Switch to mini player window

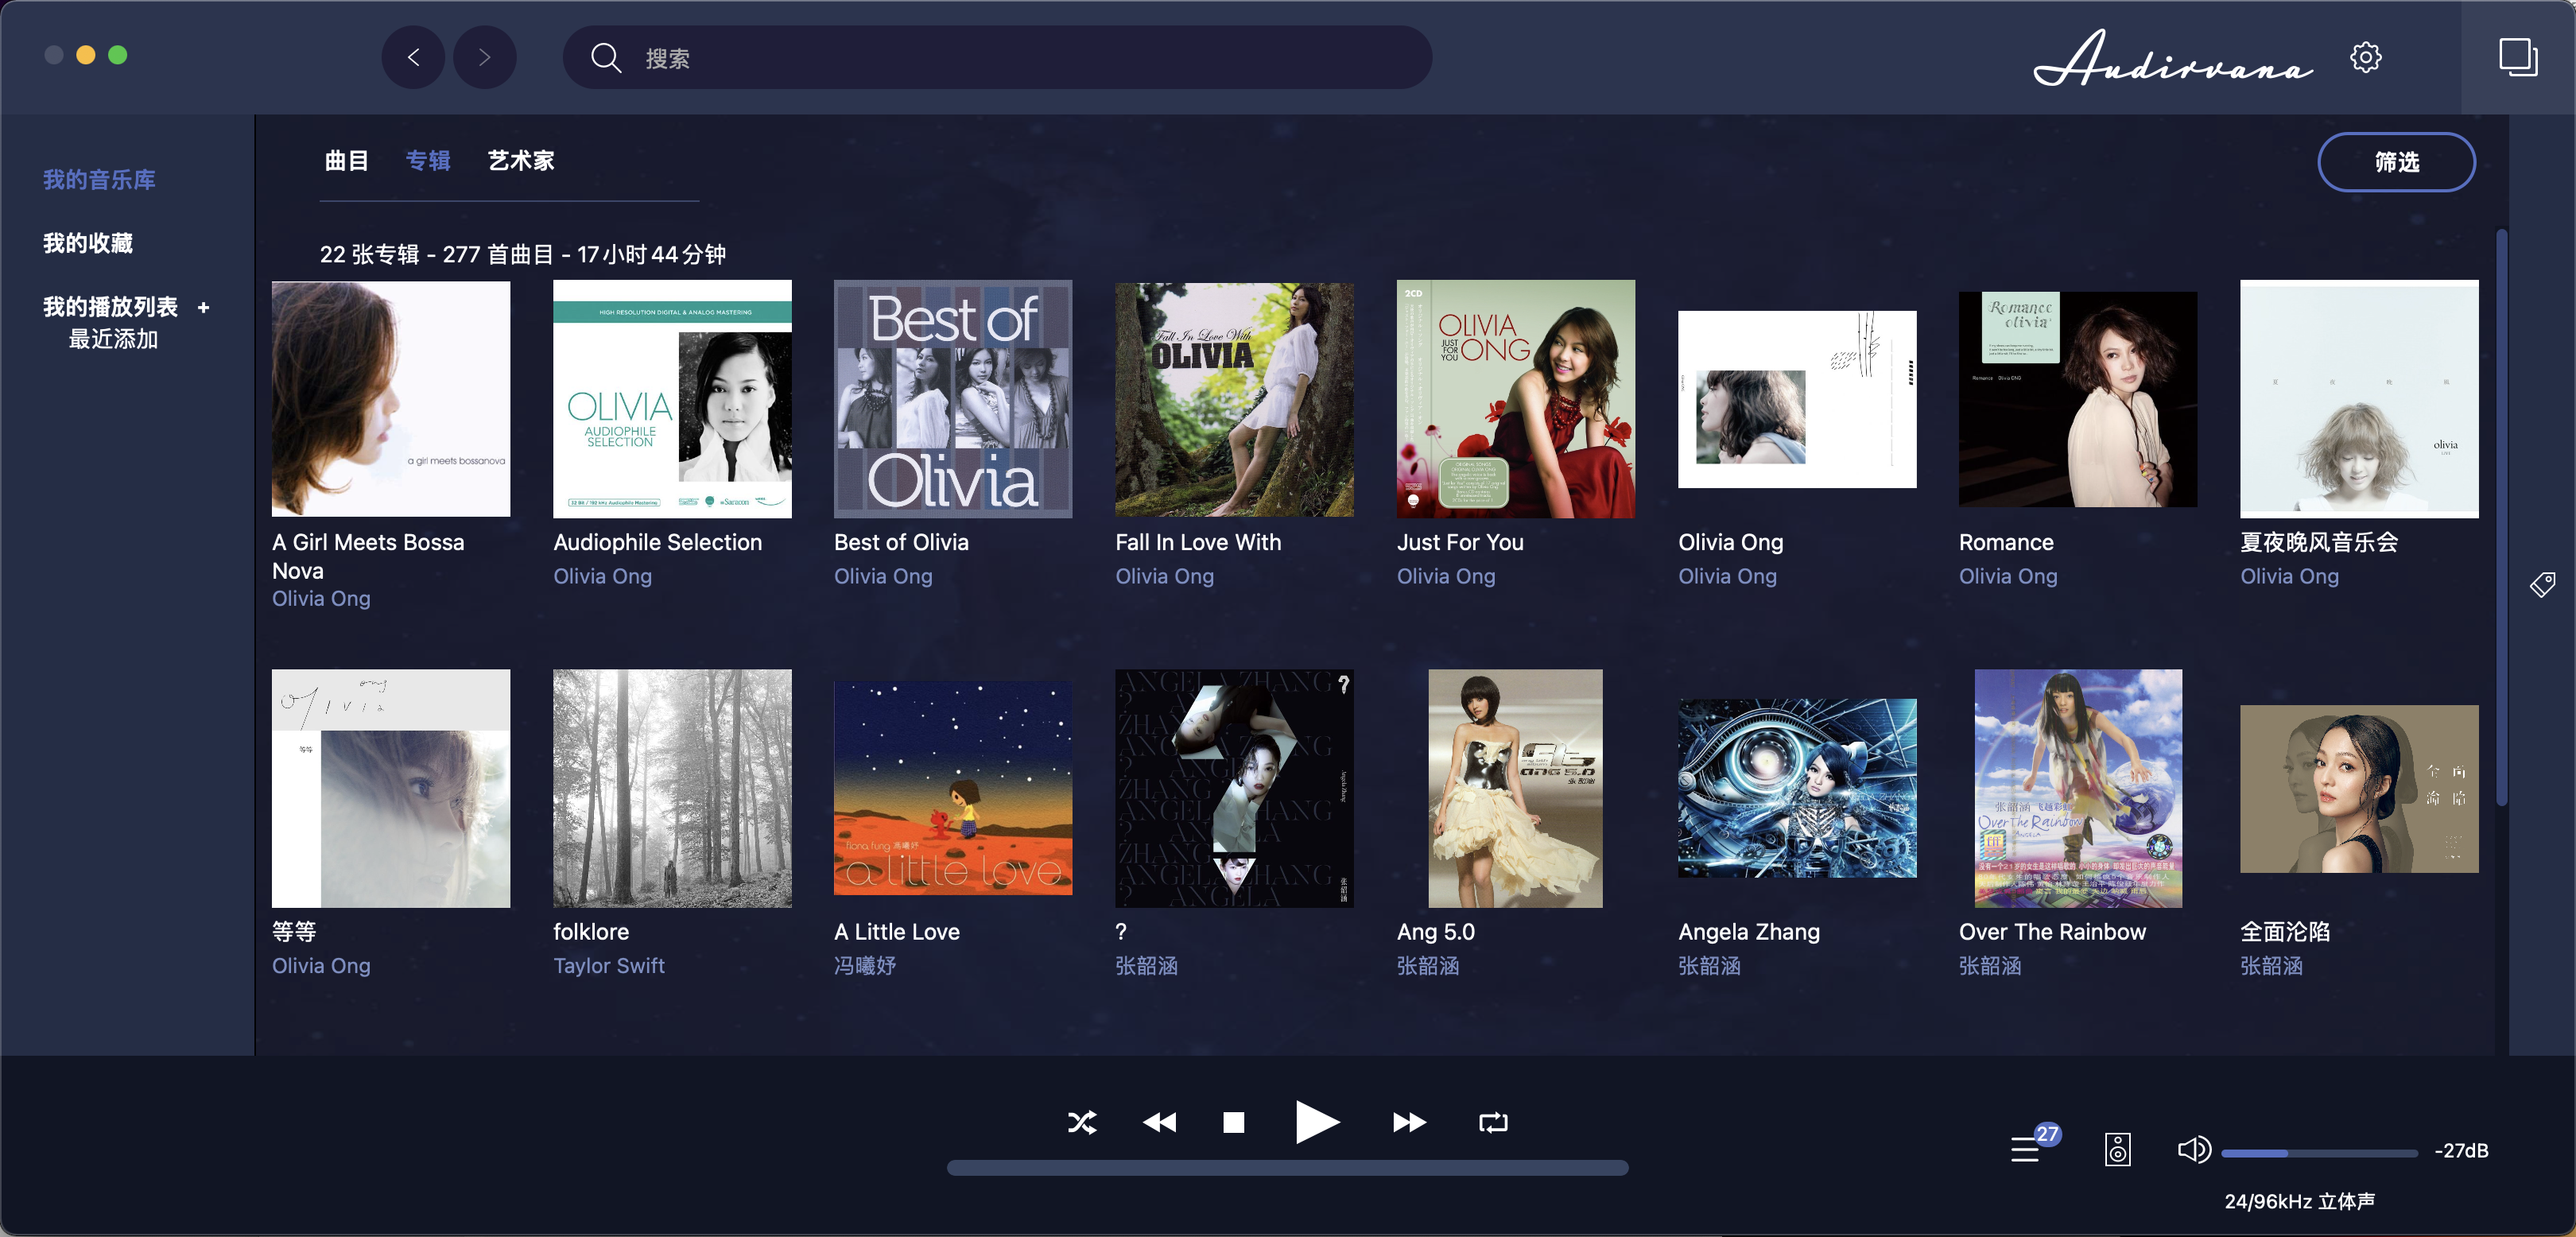point(2517,57)
